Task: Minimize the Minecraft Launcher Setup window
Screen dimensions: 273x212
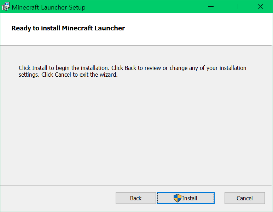Action: (x=211, y=7)
